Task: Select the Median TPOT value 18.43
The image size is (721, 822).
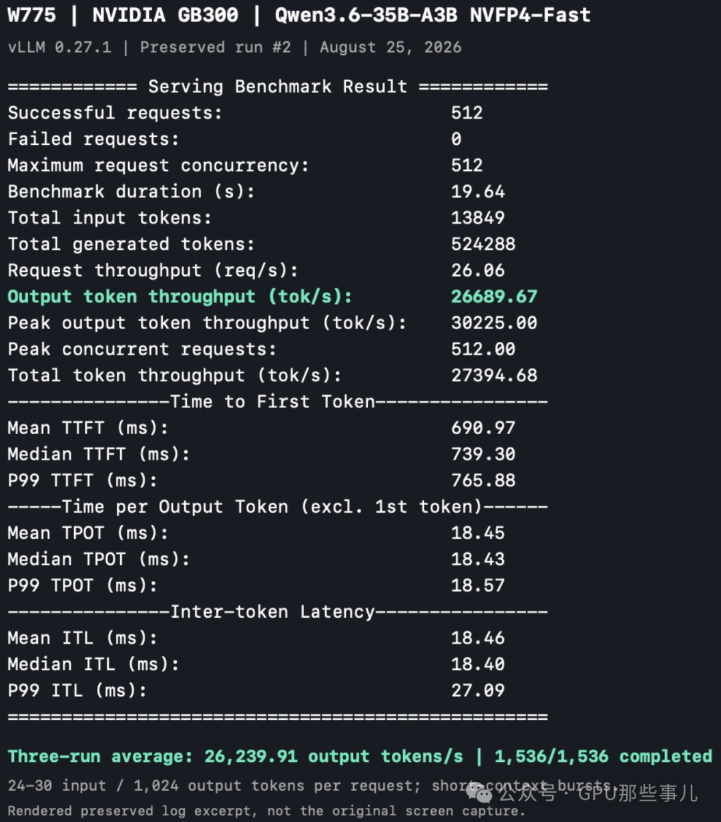Action: (x=478, y=560)
